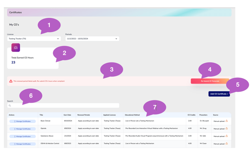Expand the Periods date range dropdown
This screenshot has width=252, height=156.
pyautogui.click(x=92, y=39)
